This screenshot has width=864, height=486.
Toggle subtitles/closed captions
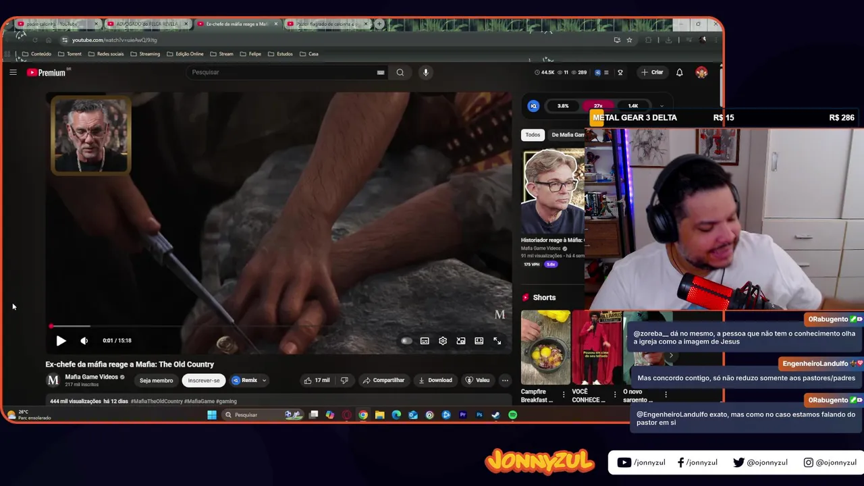425,341
